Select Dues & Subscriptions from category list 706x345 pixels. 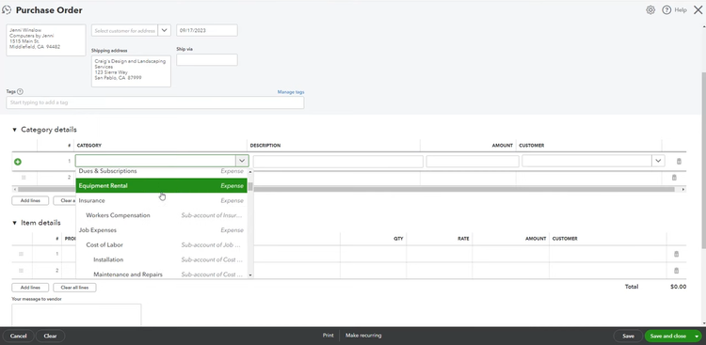161,171
